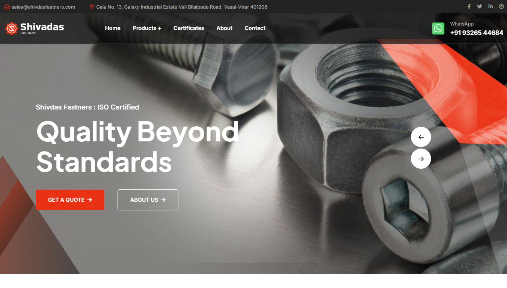Screen dimensions: 507x288
Task: Click the Gala No. 13 address text
Action: click(182, 7)
